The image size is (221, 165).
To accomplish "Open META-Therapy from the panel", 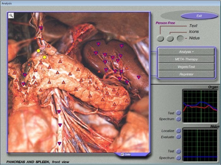I will [x=186, y=59].
